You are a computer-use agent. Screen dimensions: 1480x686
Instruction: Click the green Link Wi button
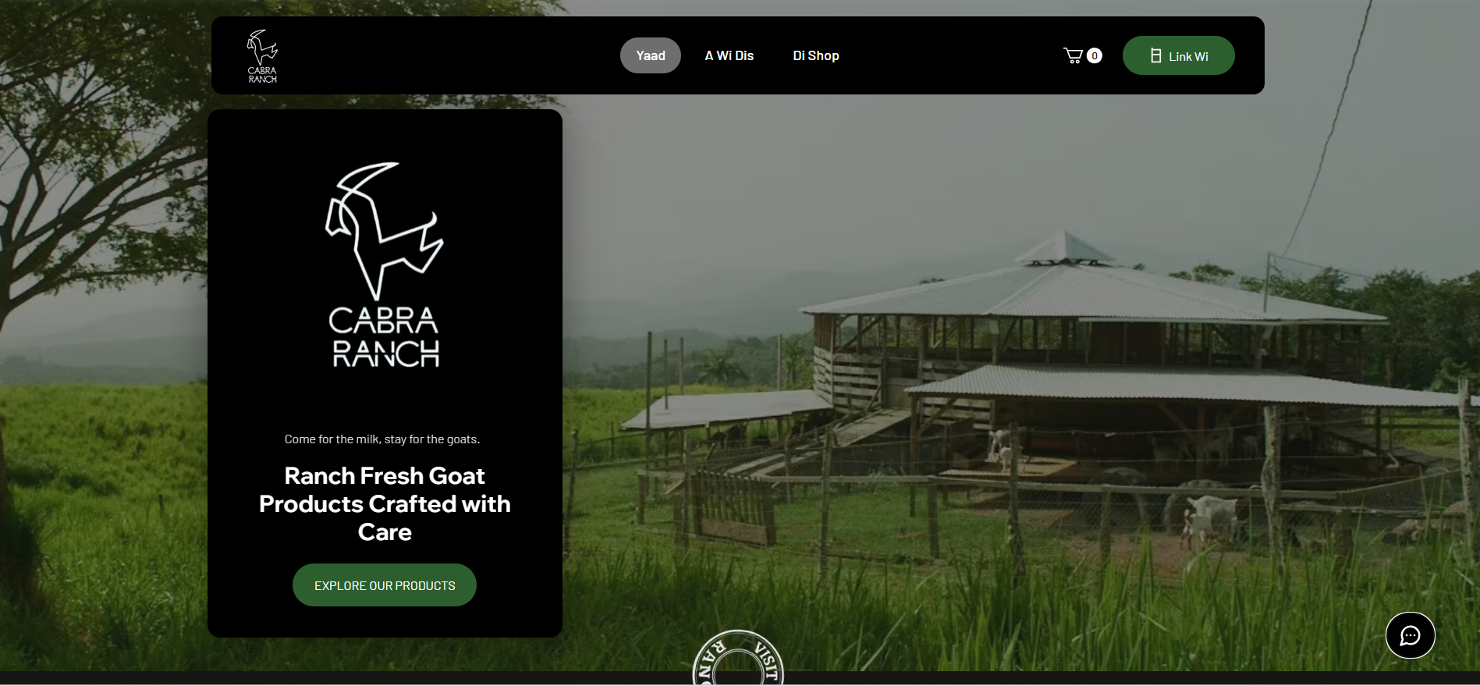(x=1178, y=55)
